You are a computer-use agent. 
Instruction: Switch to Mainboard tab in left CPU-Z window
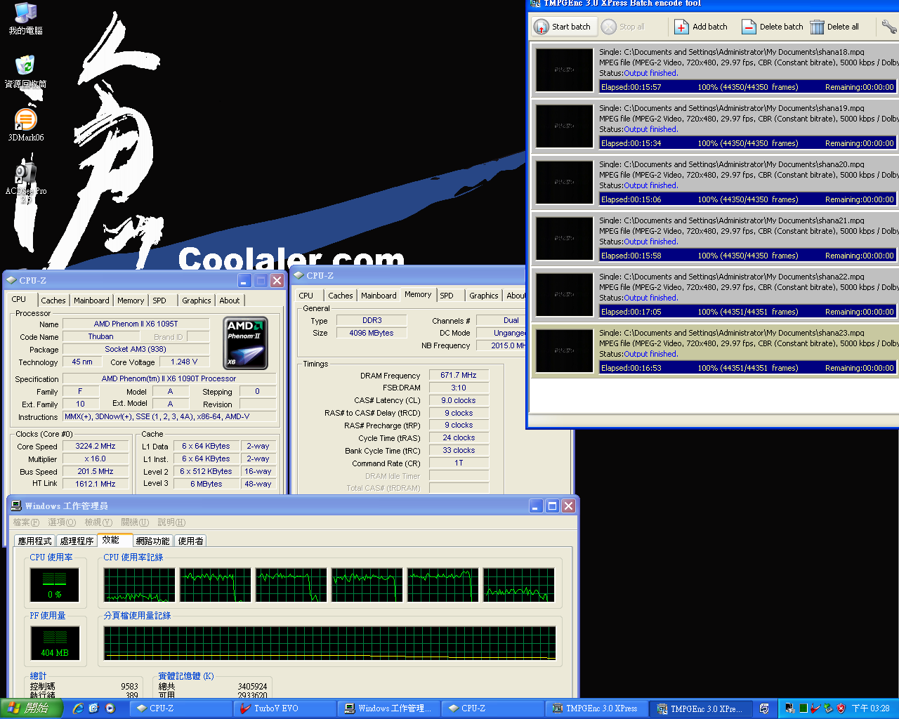point(91,301)
